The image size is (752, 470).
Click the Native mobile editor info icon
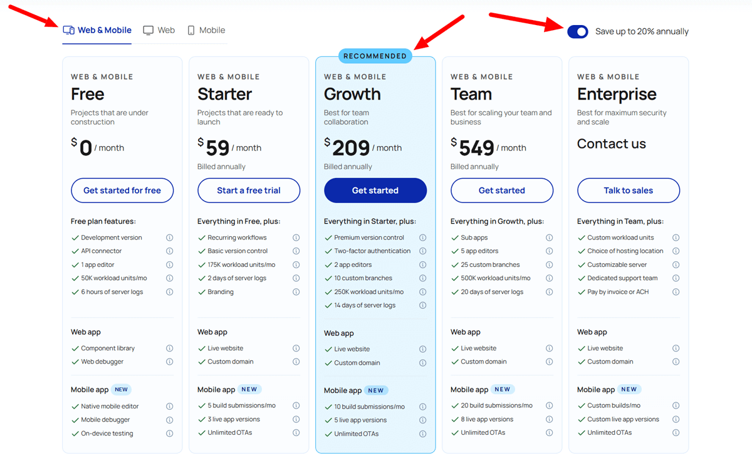169,405
